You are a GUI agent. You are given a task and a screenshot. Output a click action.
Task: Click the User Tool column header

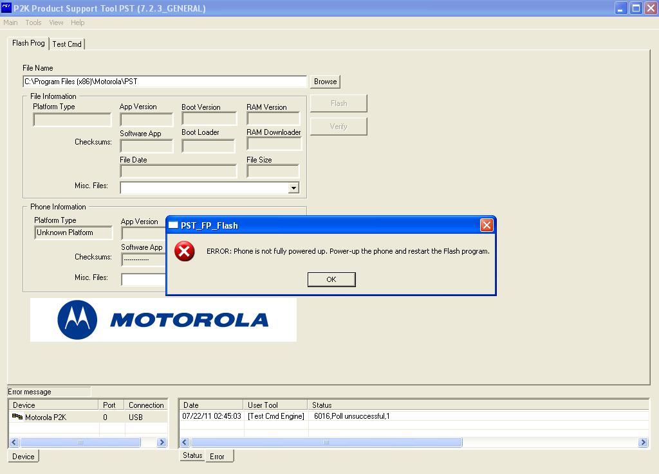click(275, 405)
